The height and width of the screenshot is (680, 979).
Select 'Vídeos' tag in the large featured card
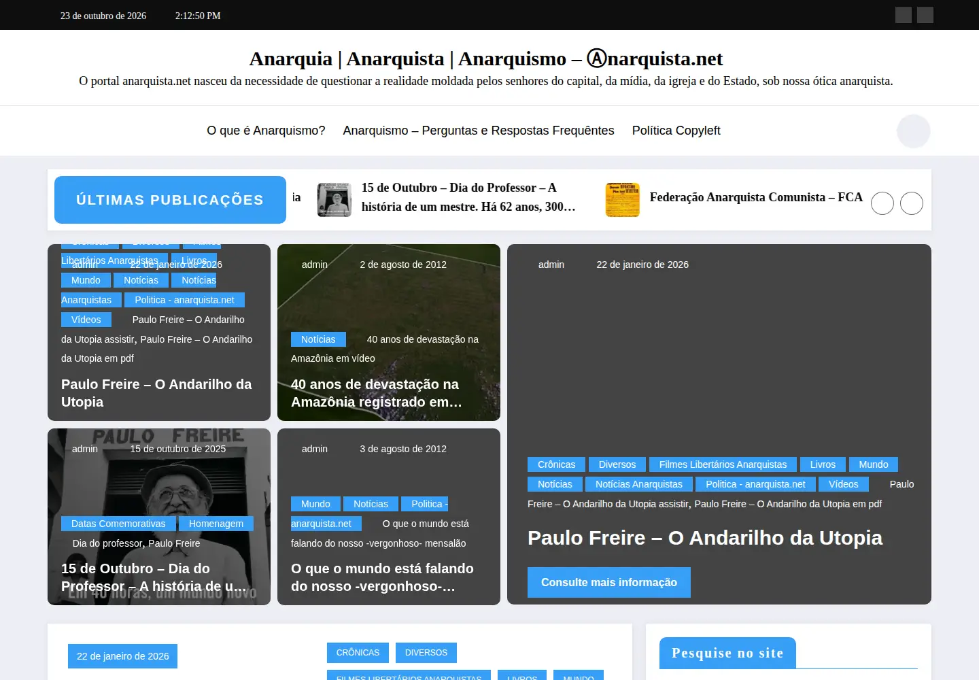coord(844,484)
